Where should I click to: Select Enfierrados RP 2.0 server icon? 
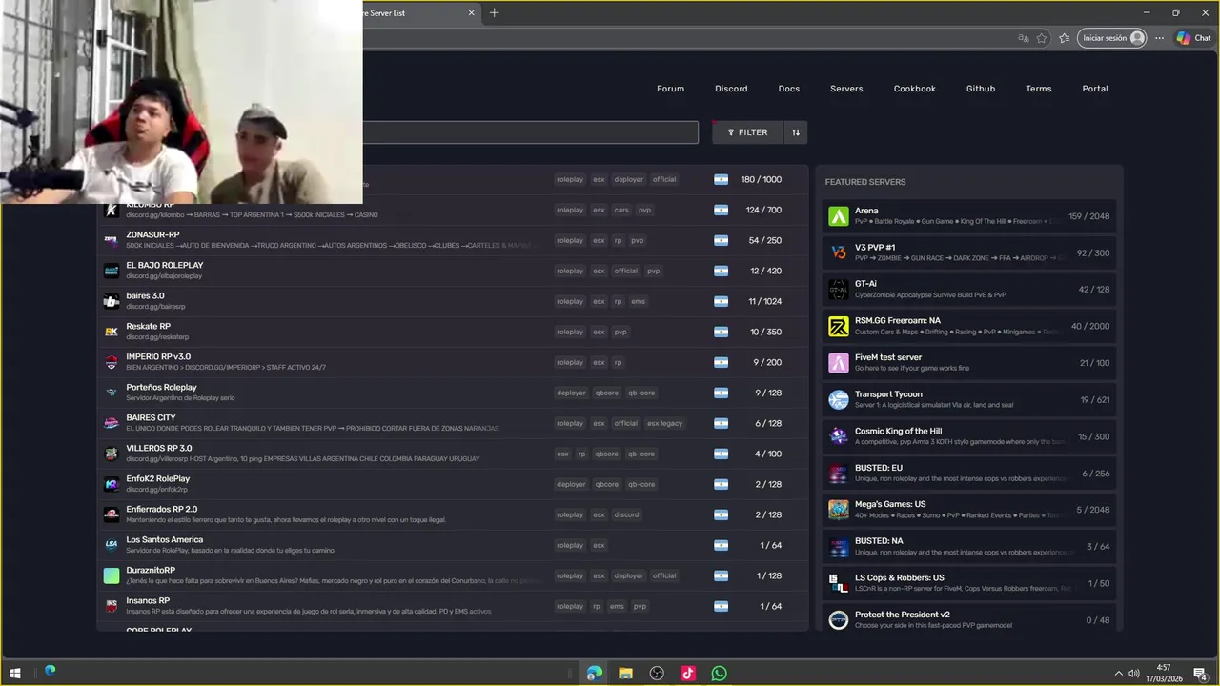[x=112, y=514]
